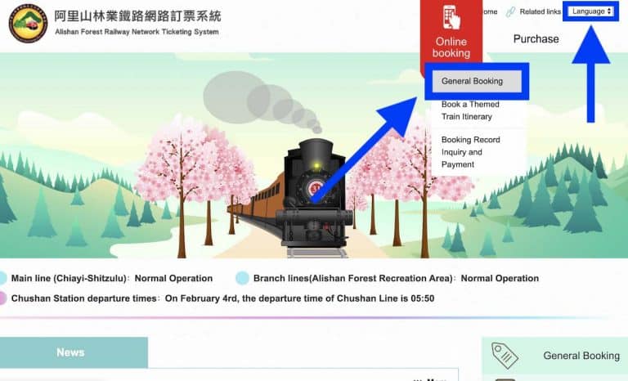Click the Main line Normal Operation status text
The height and width of the screenshot is (381, 628).
(173, 279)
